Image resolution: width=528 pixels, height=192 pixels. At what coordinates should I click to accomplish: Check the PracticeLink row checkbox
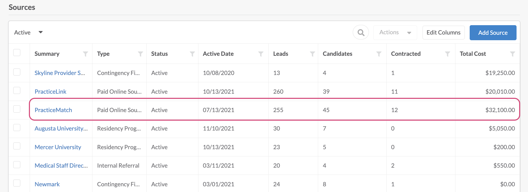point(17,90)
